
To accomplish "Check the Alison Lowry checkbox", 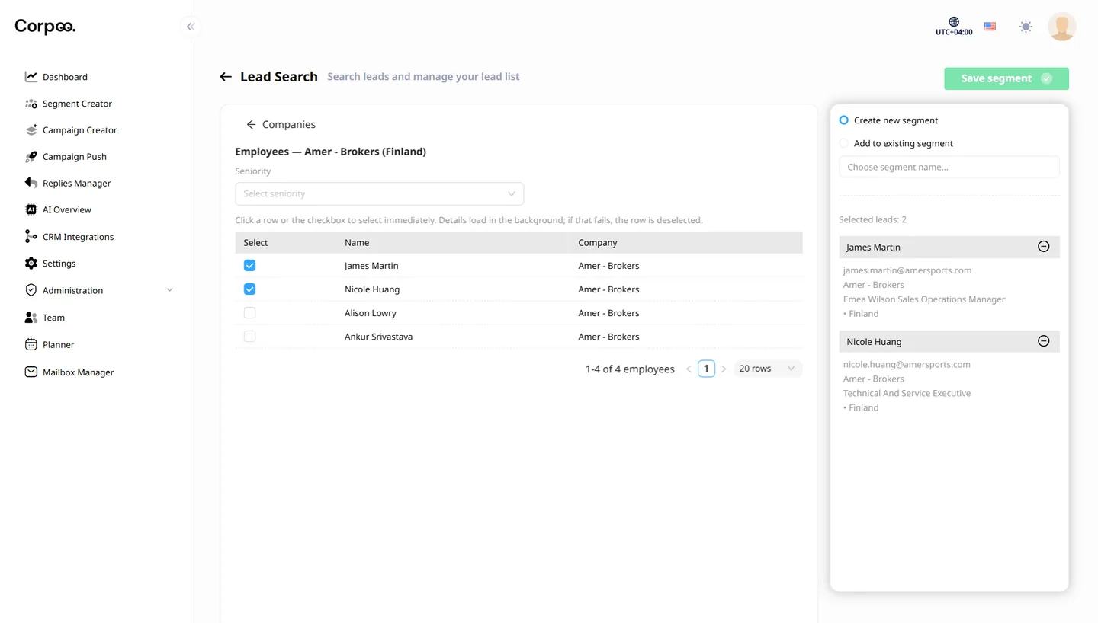I will pos(249,313).
